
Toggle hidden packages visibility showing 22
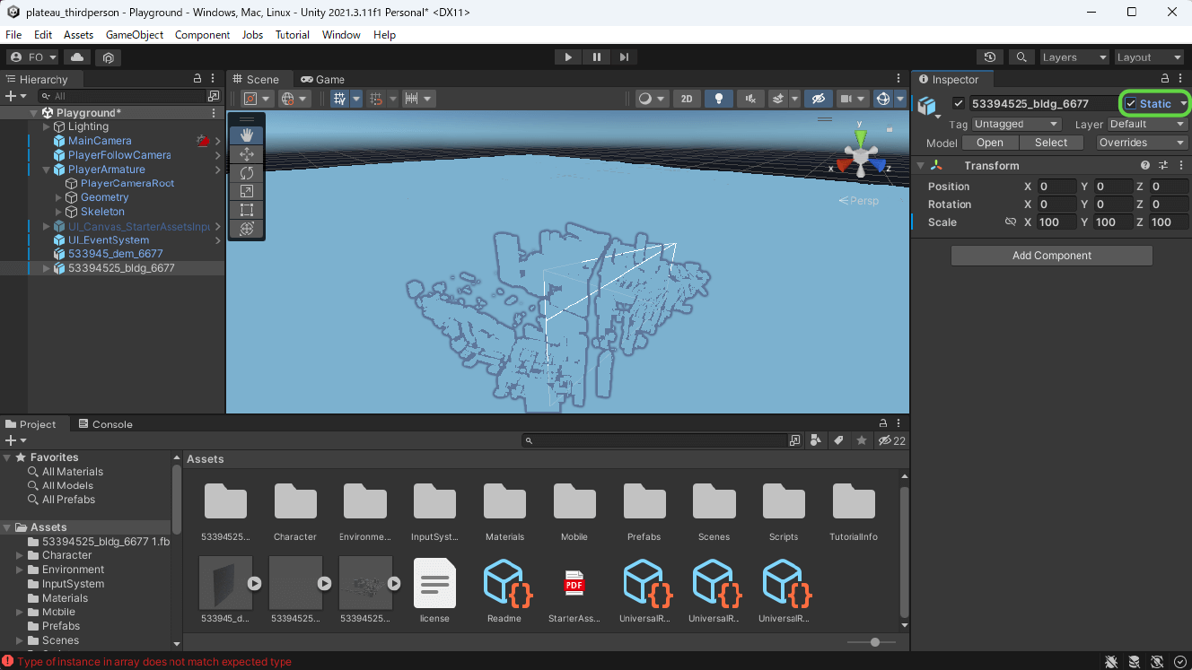pyautogui.click(x=892, y=440)
